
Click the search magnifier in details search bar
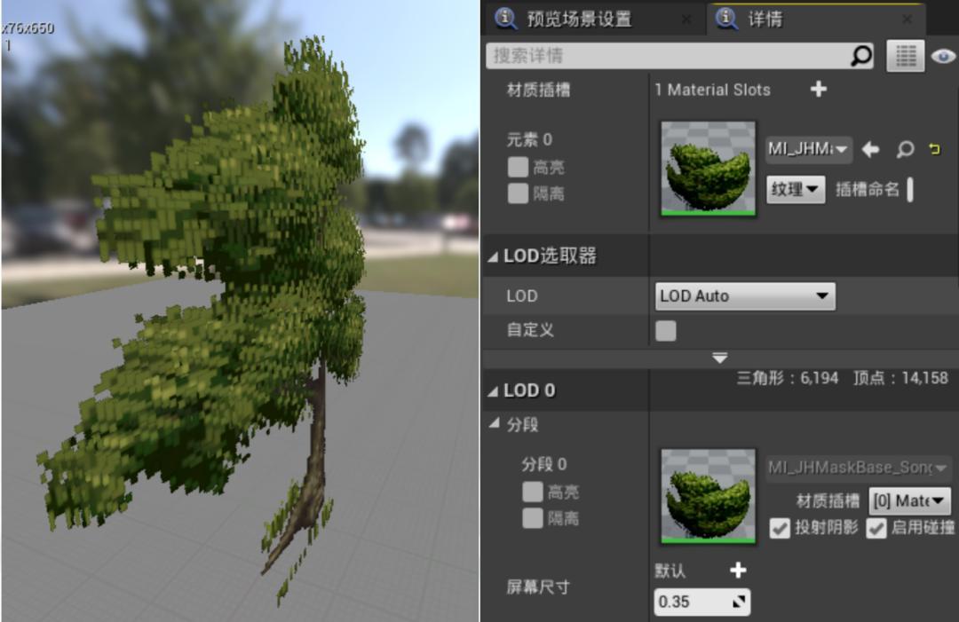point(860,56)
